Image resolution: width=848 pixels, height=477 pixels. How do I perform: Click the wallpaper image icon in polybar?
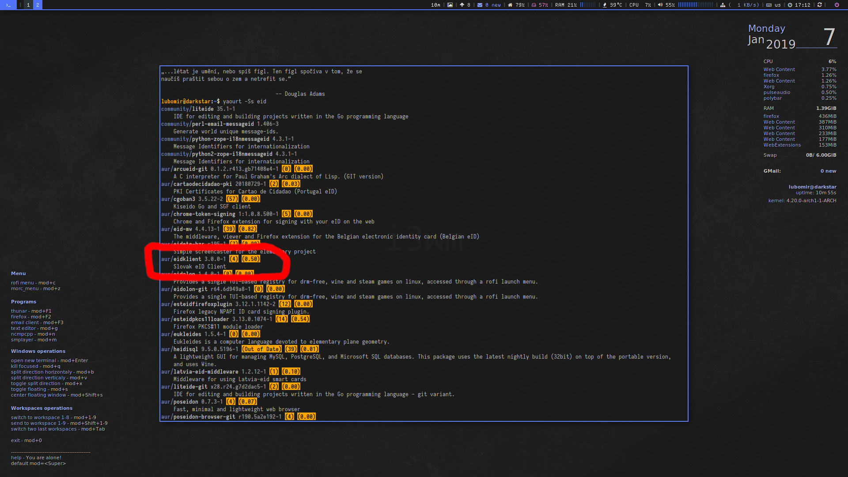click(450, 5)
